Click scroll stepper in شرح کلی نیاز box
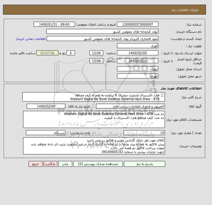This screenshot has width=212, height=205. click(x=162, y=95)
